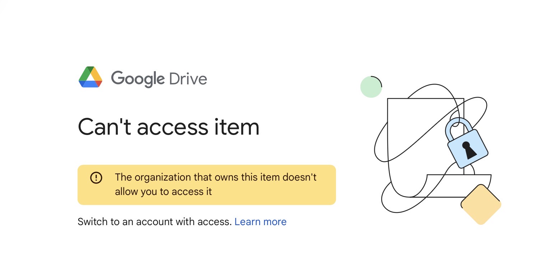Click the green circle in the illustration
546x256 pixels.
pyautogui.click(x=370, y=87)
